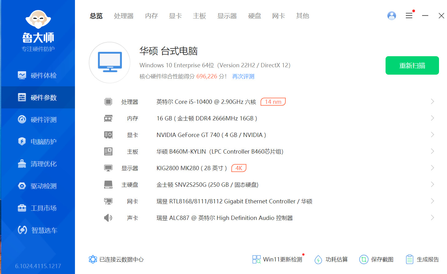This screenshot has height=274, width=447.
Task: Open 硬件体检 from the sidebar
Action: [x=38, y=75]
